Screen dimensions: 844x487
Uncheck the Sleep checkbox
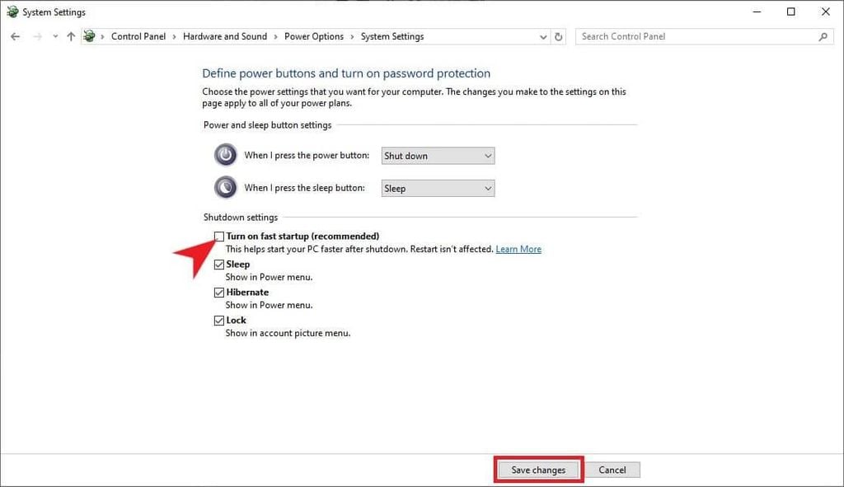tap(218, 265)
